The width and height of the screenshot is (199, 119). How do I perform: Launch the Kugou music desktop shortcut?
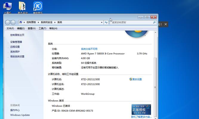(38, 7)
